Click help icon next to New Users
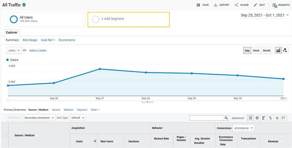This screenshot has width=292, height=148. point(116,141)
